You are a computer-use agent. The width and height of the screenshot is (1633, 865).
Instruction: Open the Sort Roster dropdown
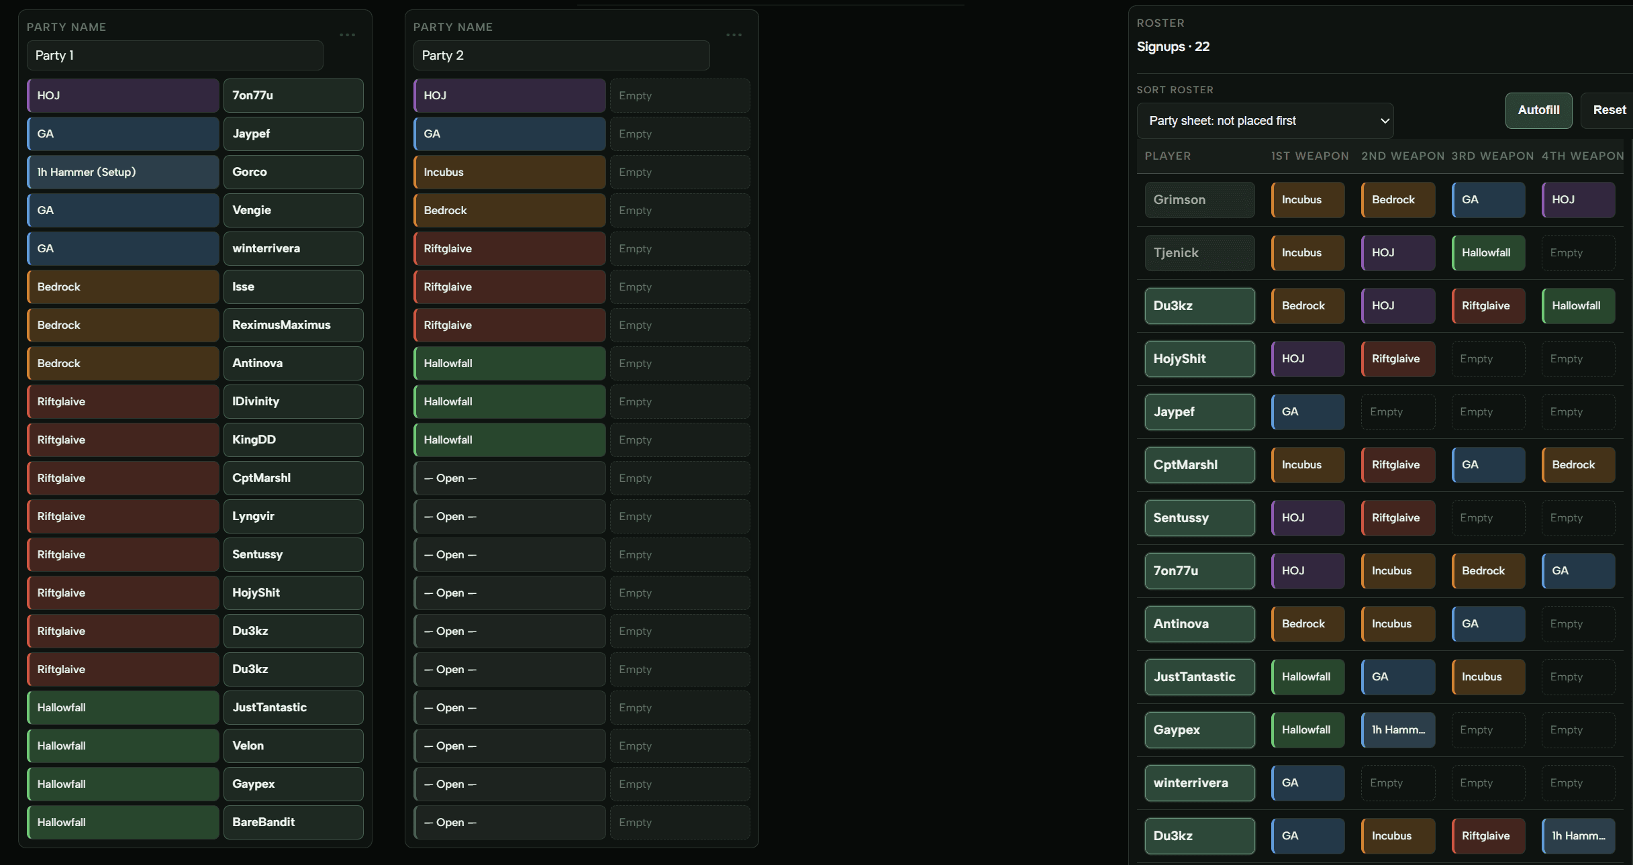(1265, 121)
